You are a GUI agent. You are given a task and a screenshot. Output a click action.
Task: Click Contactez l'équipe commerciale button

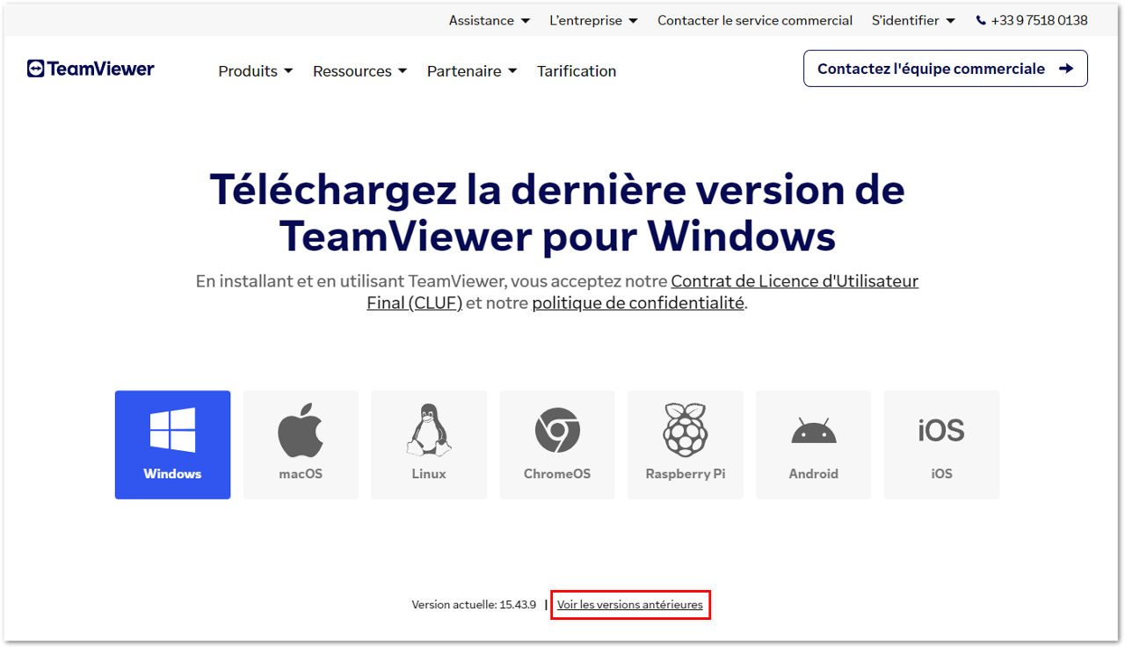click(x=946, y=69)
